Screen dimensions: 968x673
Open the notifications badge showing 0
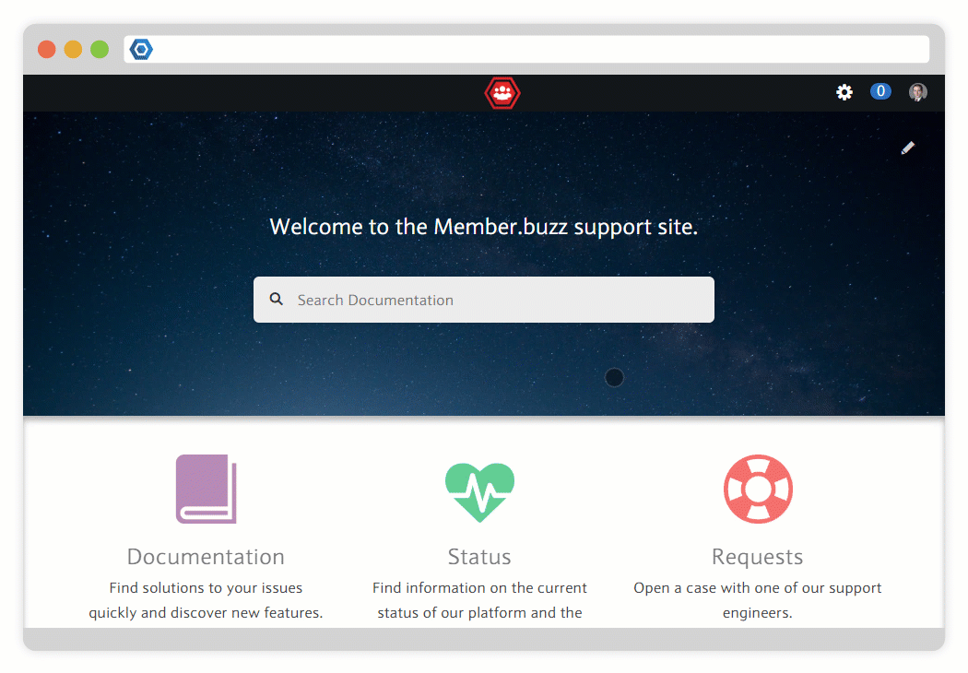pyautogui.click(x=880, y=91)
